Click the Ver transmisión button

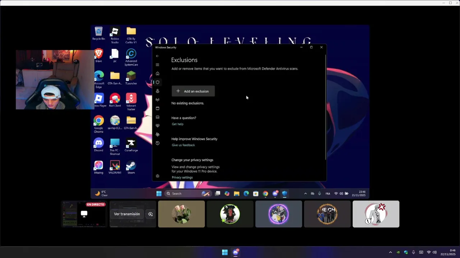point(127,214)
